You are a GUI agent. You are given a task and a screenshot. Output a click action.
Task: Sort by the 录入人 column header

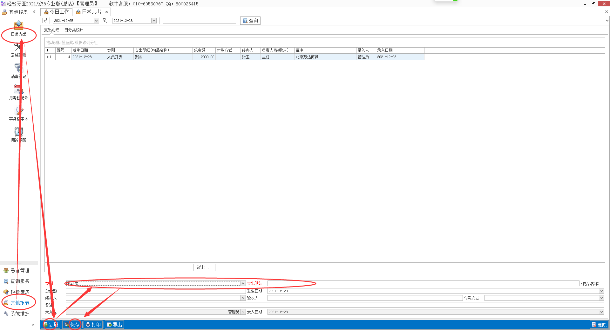click(366, 50)
